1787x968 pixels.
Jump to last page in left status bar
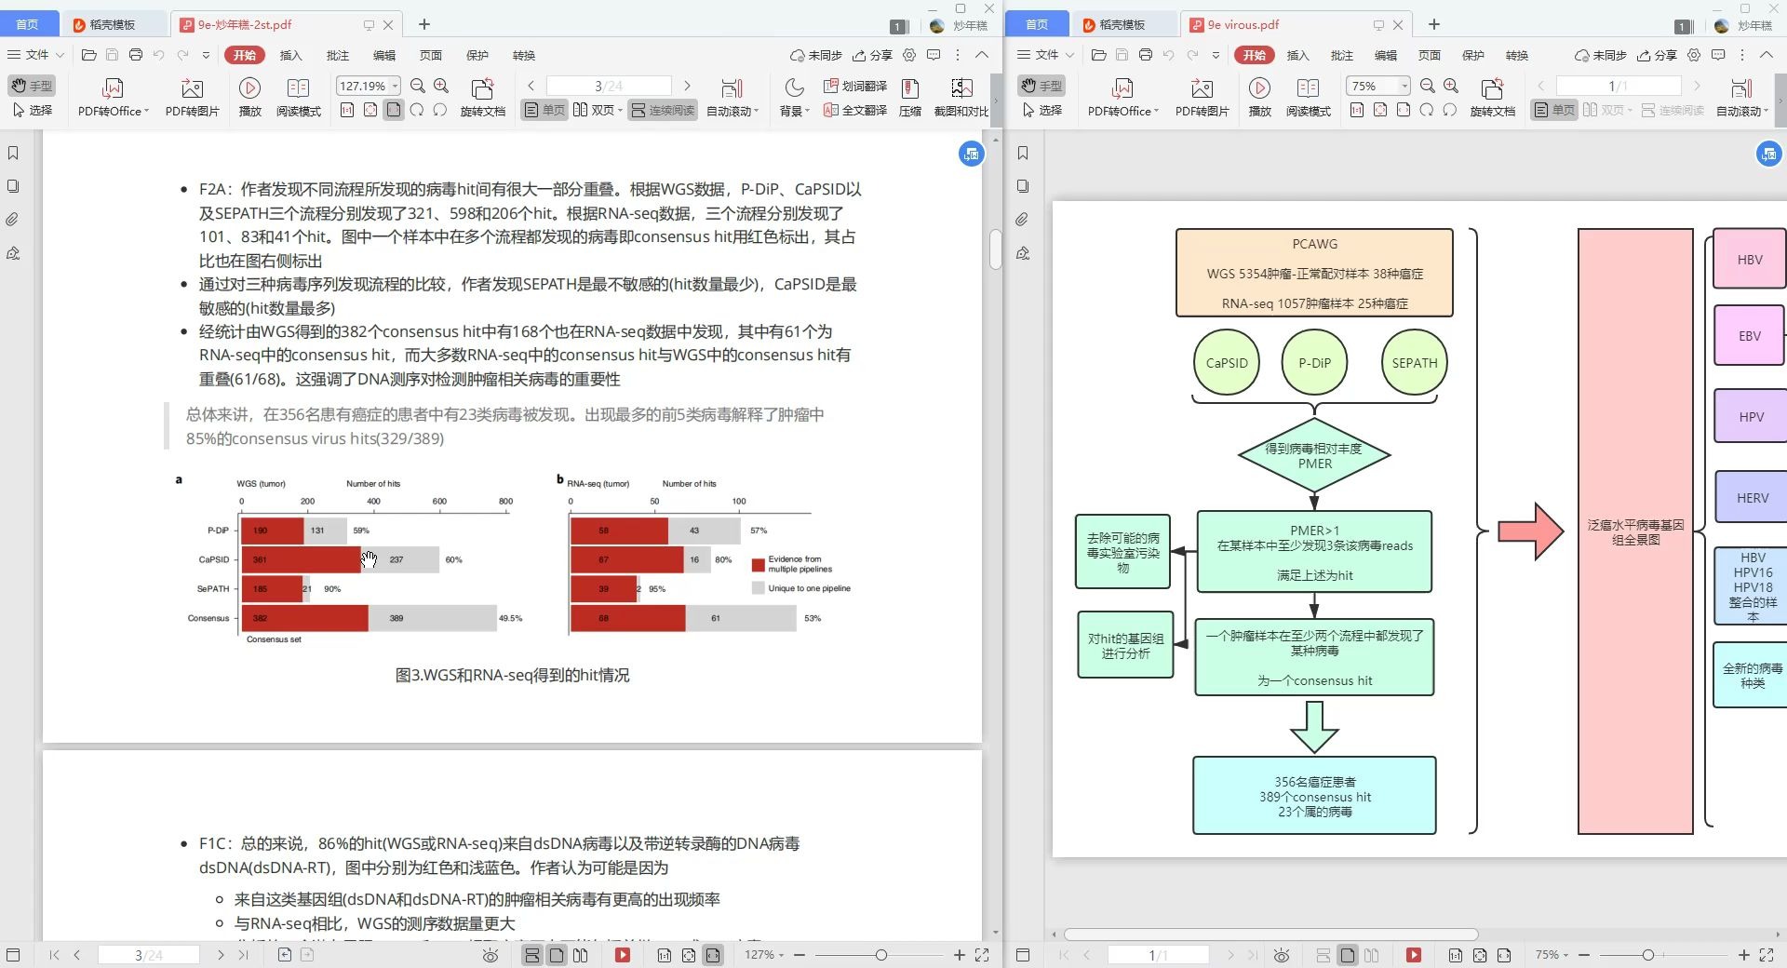[244, 955]
